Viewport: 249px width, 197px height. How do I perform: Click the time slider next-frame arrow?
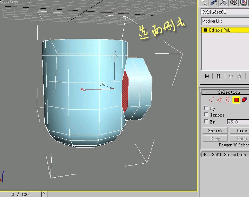44,194
